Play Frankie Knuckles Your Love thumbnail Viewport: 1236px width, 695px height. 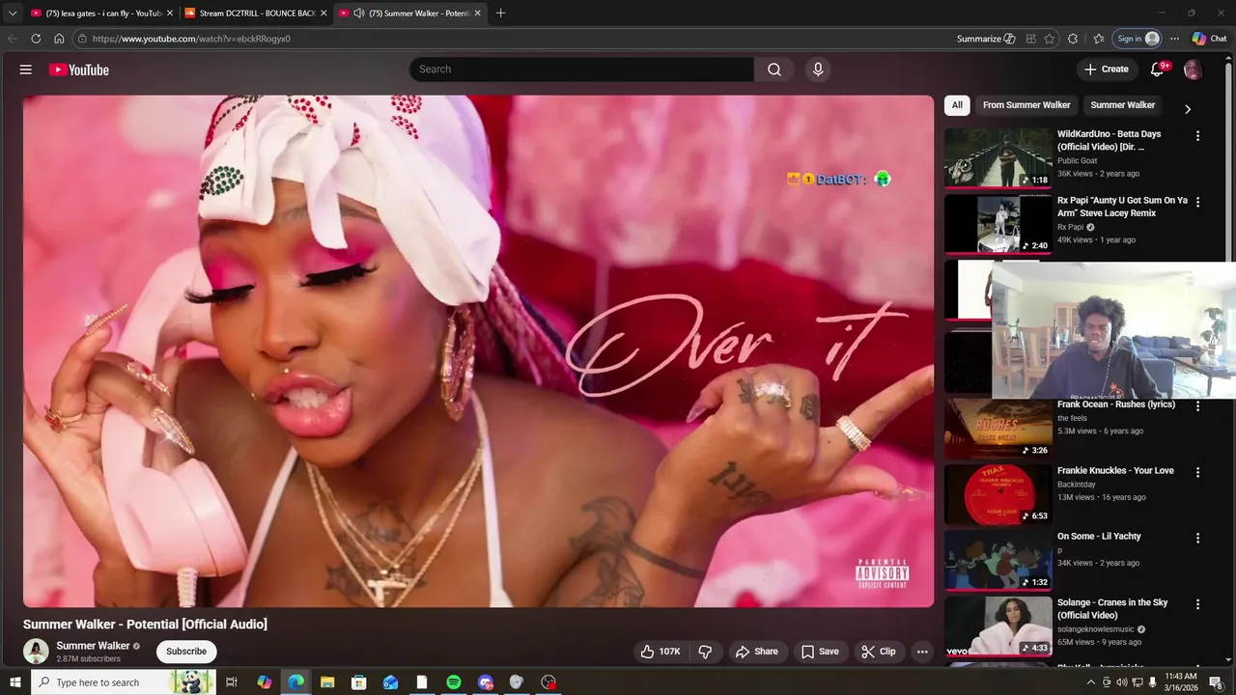(997, 494)
